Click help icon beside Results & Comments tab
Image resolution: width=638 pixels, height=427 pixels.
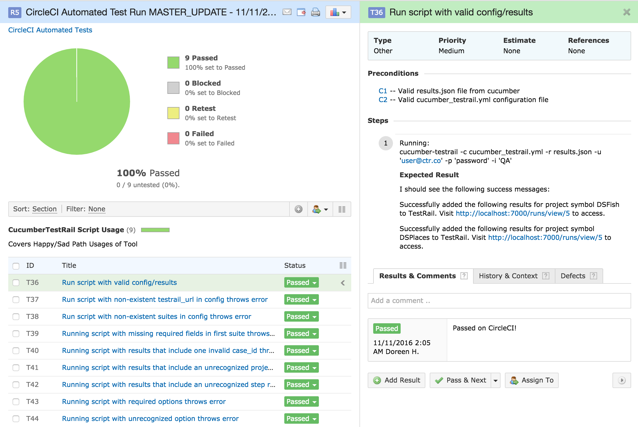[x=464, y=276]
